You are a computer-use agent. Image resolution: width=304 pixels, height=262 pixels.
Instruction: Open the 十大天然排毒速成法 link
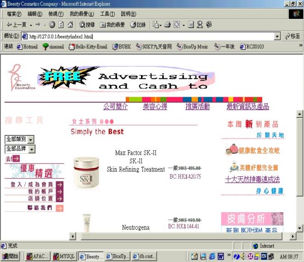tap(252, 180)
